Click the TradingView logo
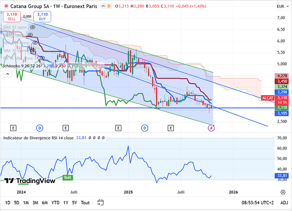Viewport: 292px width, 211px height. pyautogui.click(x=30, y=181)
